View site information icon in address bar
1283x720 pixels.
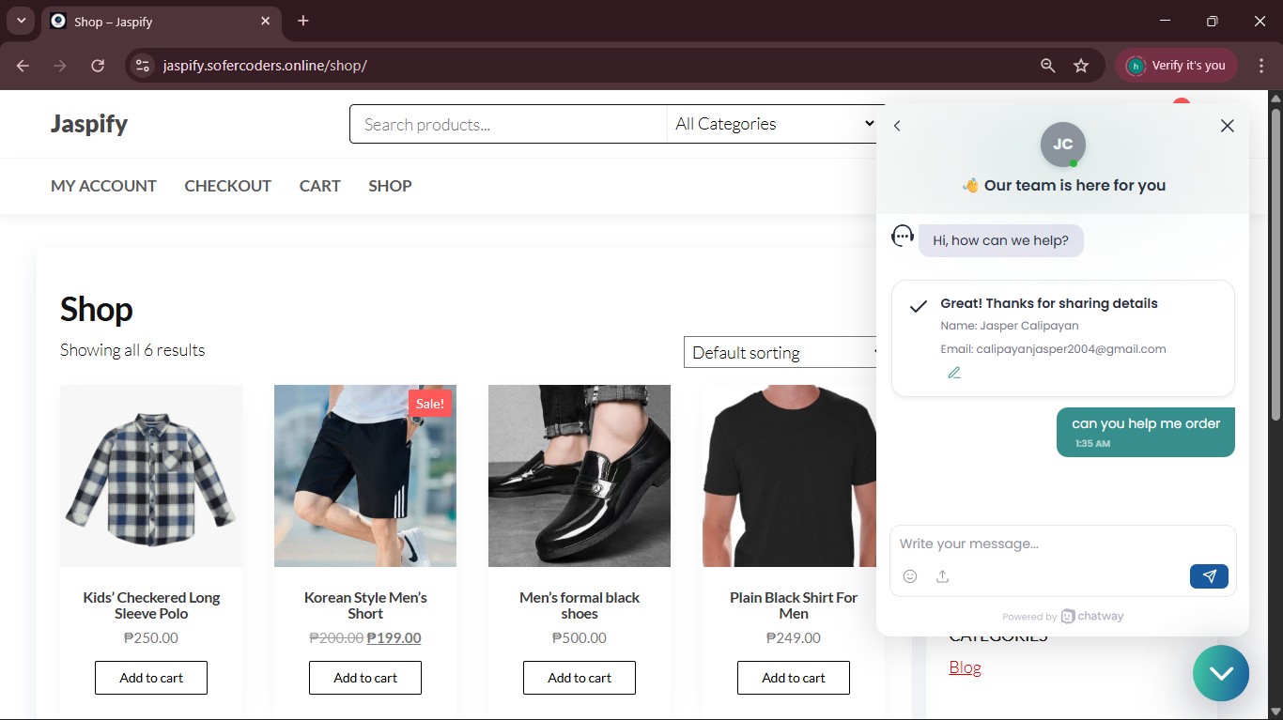pyautogui.click(x=143, y=66)
